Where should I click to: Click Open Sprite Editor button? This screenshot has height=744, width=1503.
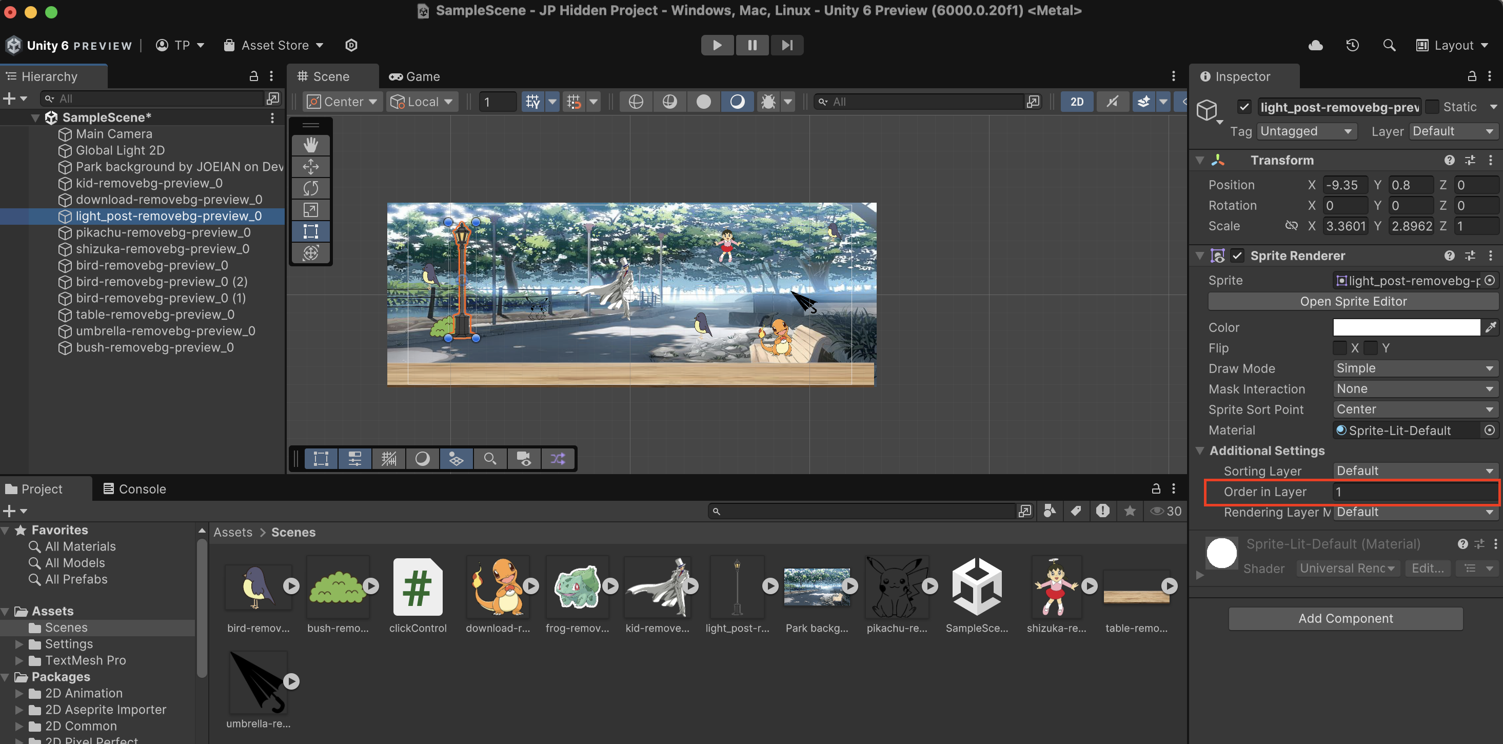(1353, 301)
